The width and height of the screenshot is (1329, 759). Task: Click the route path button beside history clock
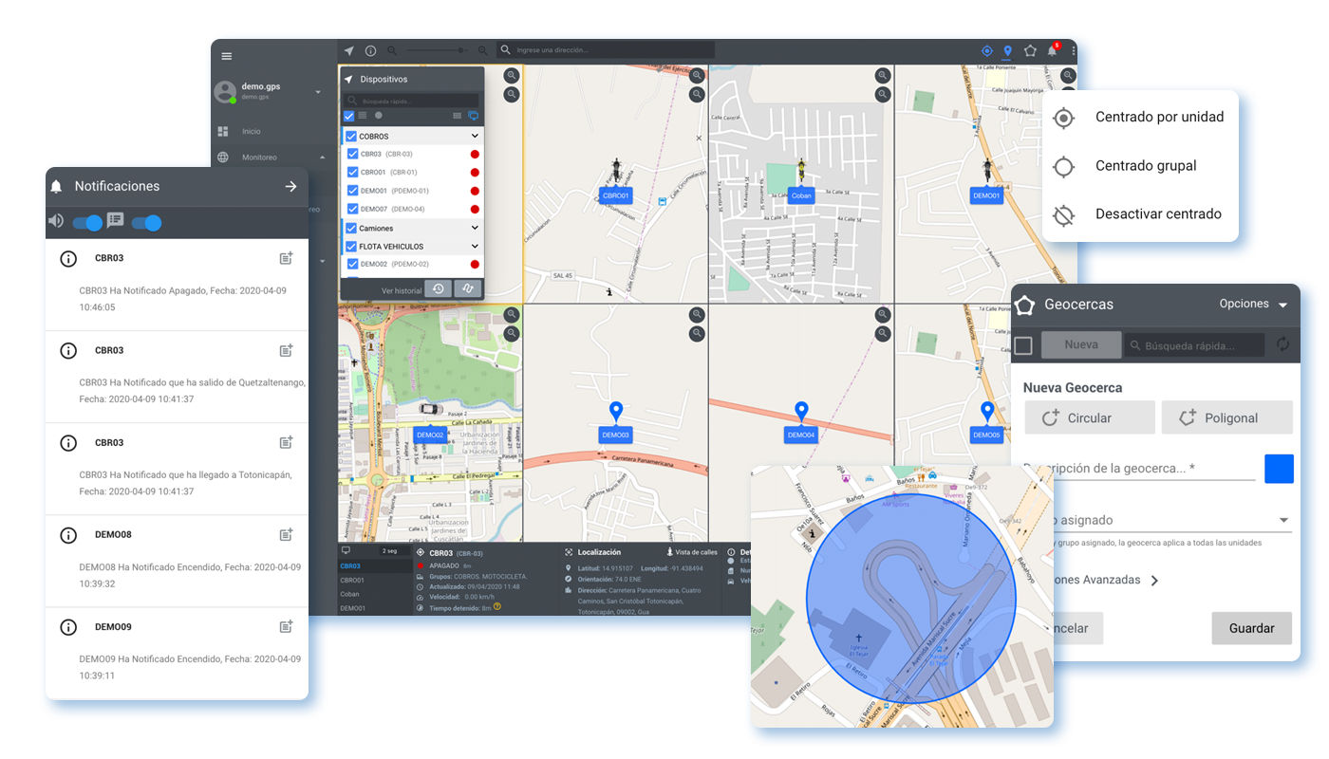pyautogui.click(x=468, y=289)
